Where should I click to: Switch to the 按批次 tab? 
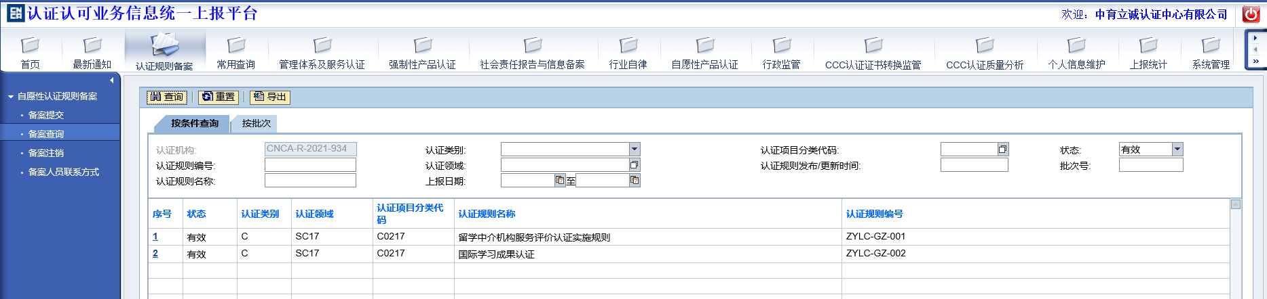point(256,124)
